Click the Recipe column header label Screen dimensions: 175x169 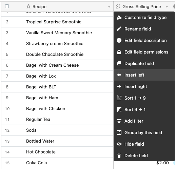click(x=39, y=7)
